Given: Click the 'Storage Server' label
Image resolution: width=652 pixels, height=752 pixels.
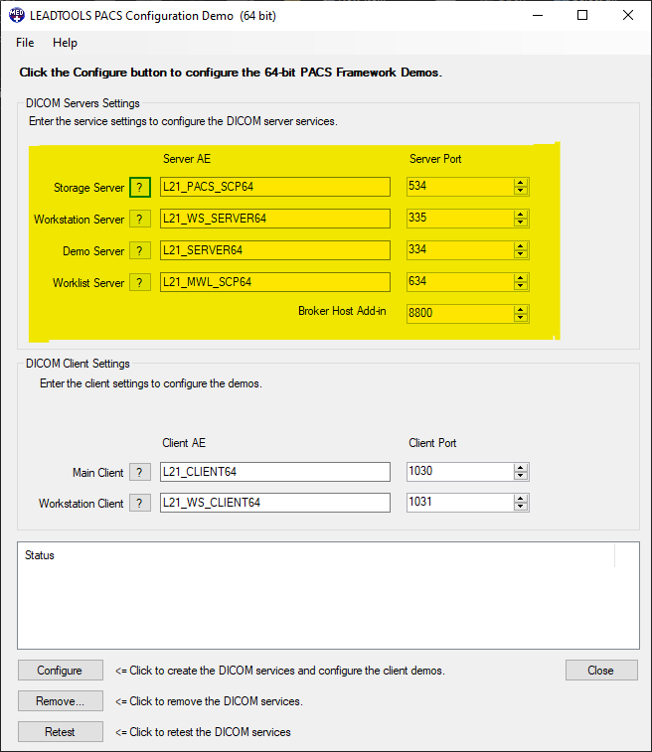Looking at the screenshot, I should point(88,188).
